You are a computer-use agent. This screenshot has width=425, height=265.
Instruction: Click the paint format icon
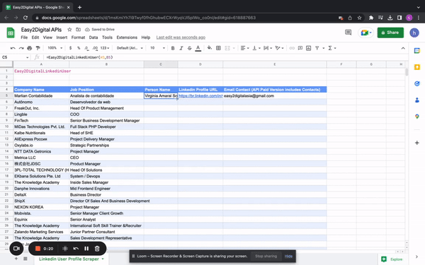click(38, 48)
